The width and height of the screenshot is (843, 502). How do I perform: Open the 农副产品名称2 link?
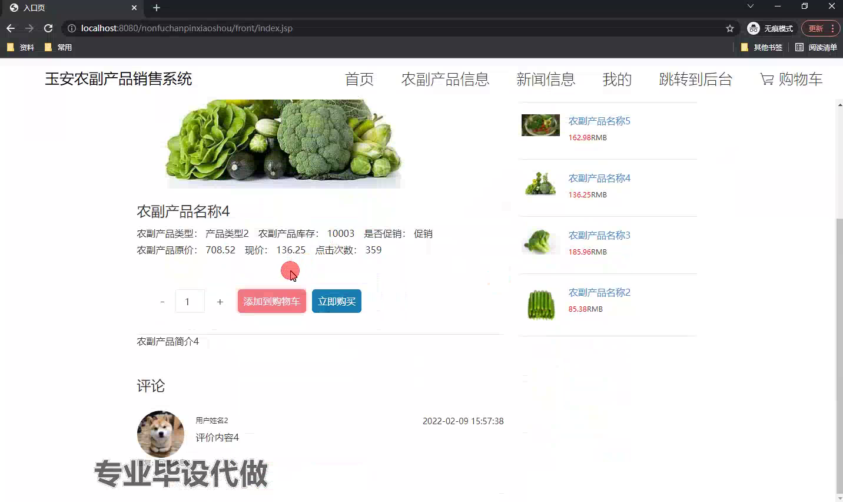point(599,292)
